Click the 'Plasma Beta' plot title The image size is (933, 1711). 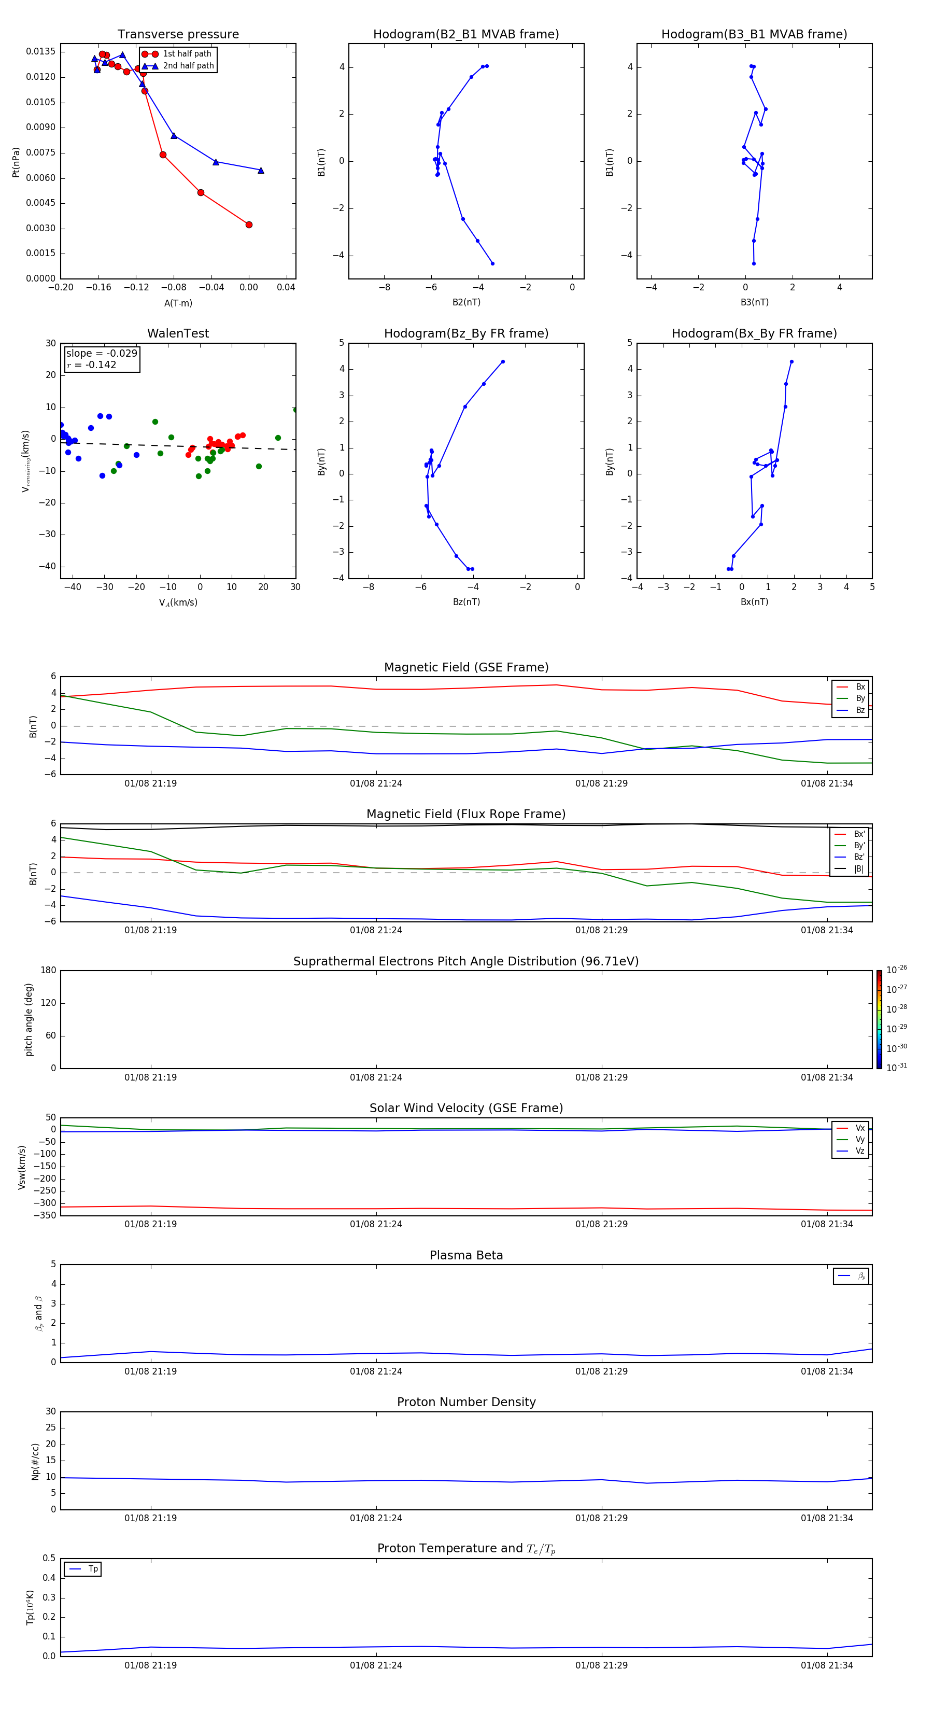(466, 1255)
